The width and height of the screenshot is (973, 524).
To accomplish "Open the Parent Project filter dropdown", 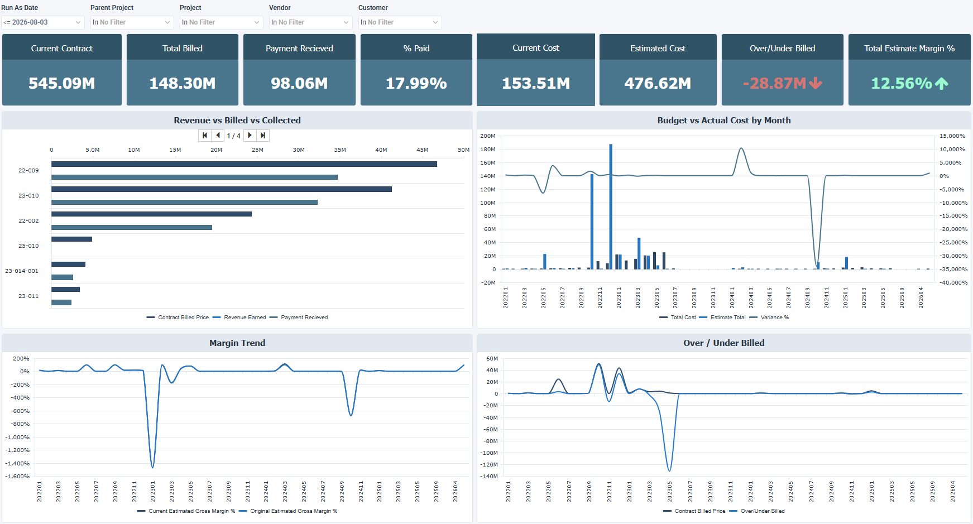I will (x=132, y=22).
